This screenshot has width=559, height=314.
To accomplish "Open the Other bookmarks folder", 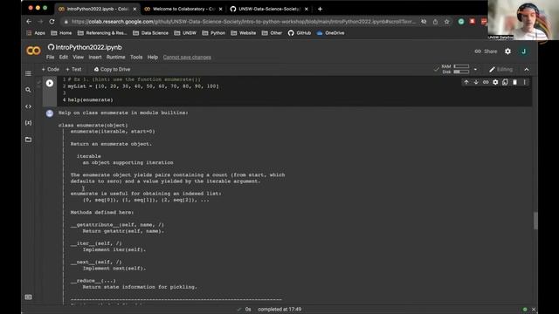I will tap(272, 33).
